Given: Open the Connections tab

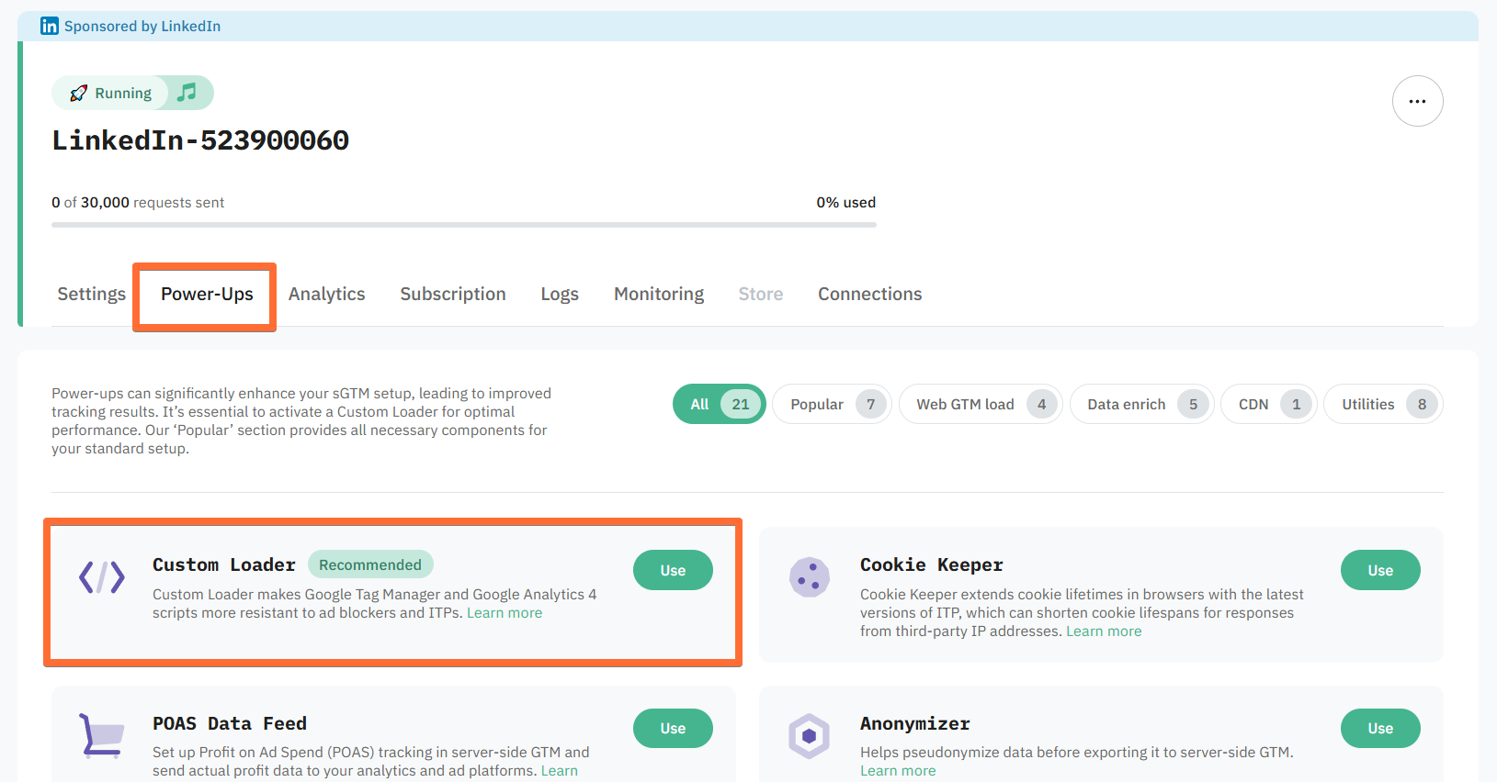Looking at the screenshot, I should tap(870, 294).
